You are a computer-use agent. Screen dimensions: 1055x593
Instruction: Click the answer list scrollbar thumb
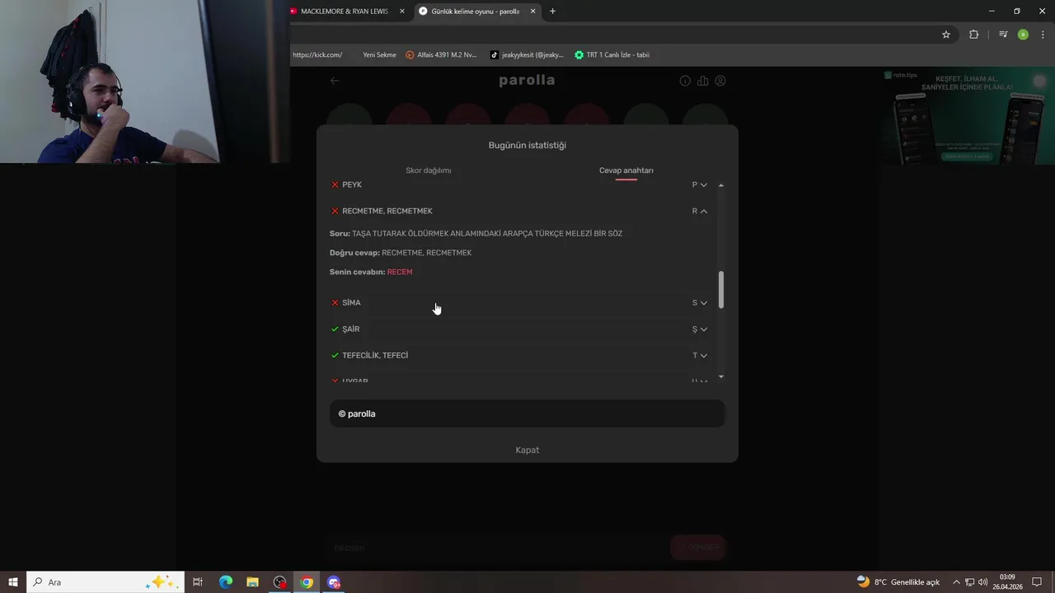pos(721,290)
